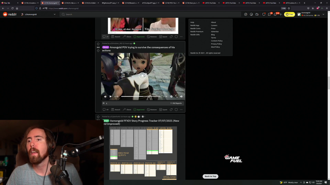Give Award on the Amongold POV post
The width and height of the screenshot is (330, 185).
click(x=115, y=109)
